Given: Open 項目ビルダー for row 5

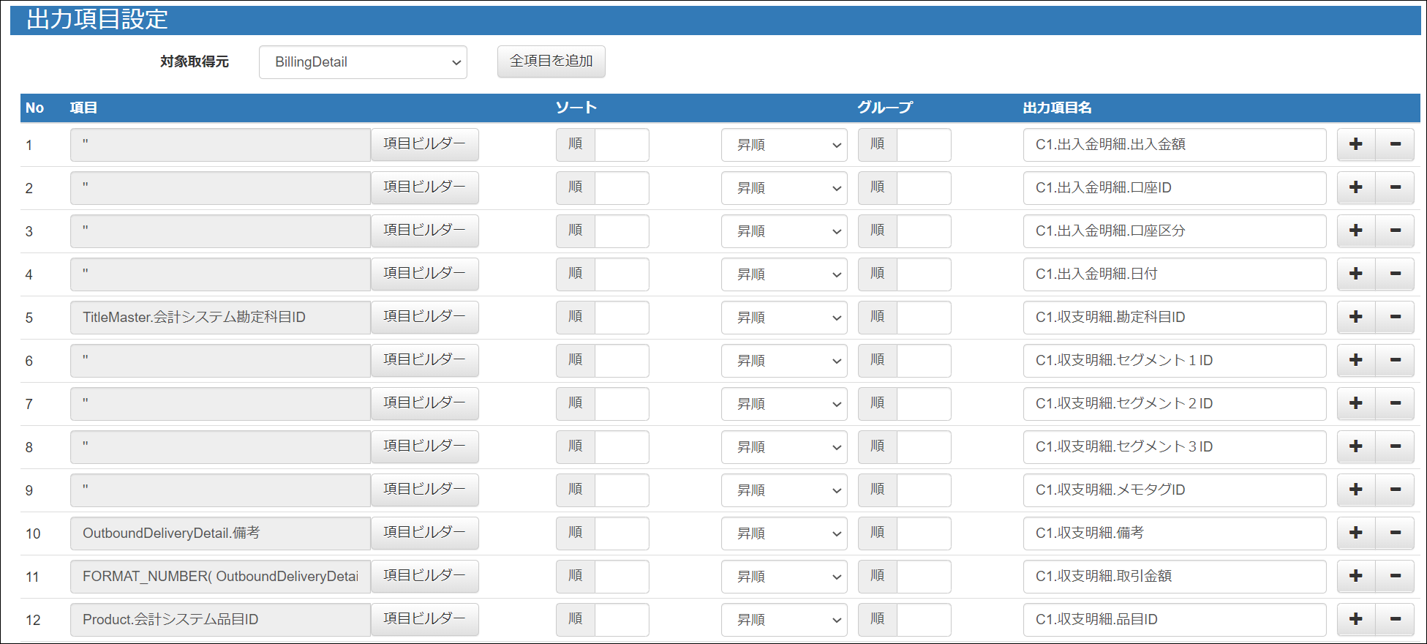Looking at the screenshot, I should click(x=424, y=317).
